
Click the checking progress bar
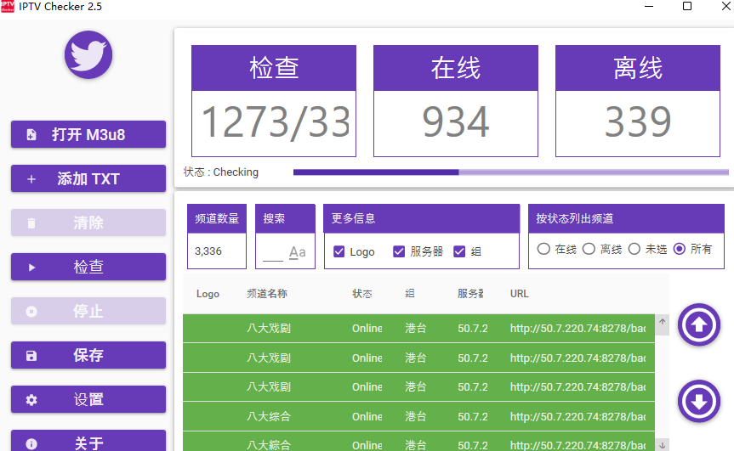tap(510, 172)
